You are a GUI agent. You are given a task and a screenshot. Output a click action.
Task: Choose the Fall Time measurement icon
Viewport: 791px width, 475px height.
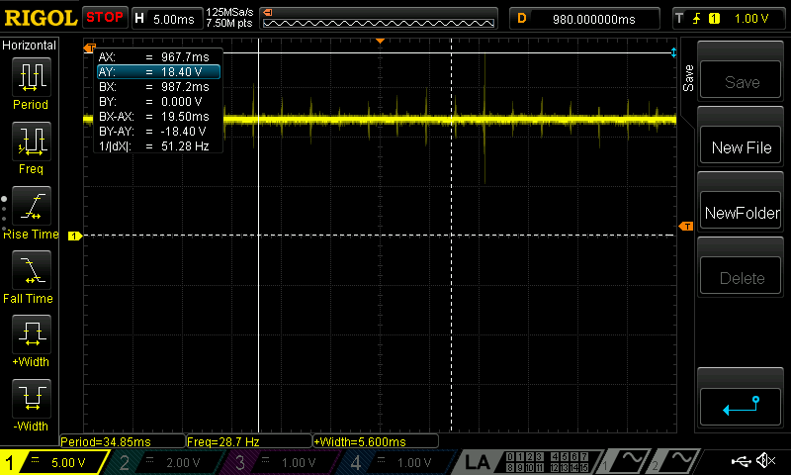tap(31, 270)
